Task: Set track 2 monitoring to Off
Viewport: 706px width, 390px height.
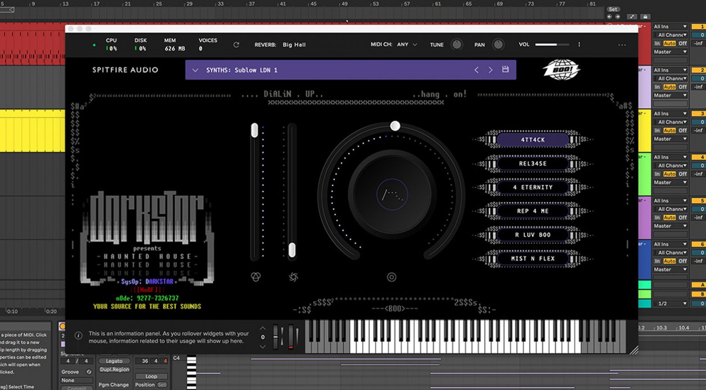Action: (x=682, y=87)
